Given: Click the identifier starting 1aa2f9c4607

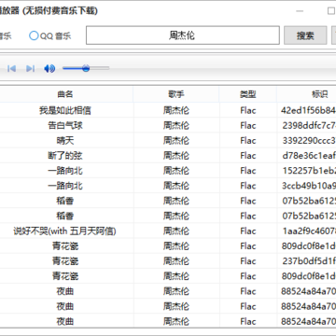Looking at the screenshot, I should 309,231.
